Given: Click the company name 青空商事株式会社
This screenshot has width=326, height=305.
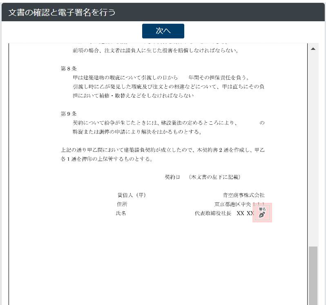Looking at the screenshot, I should (243, 195).
